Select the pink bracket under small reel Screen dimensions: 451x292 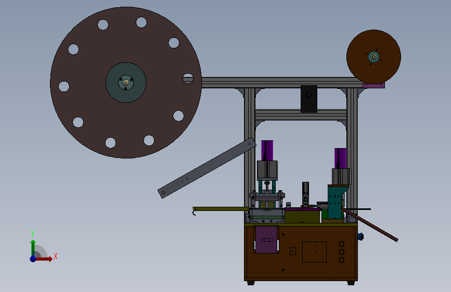coord(373,85)
